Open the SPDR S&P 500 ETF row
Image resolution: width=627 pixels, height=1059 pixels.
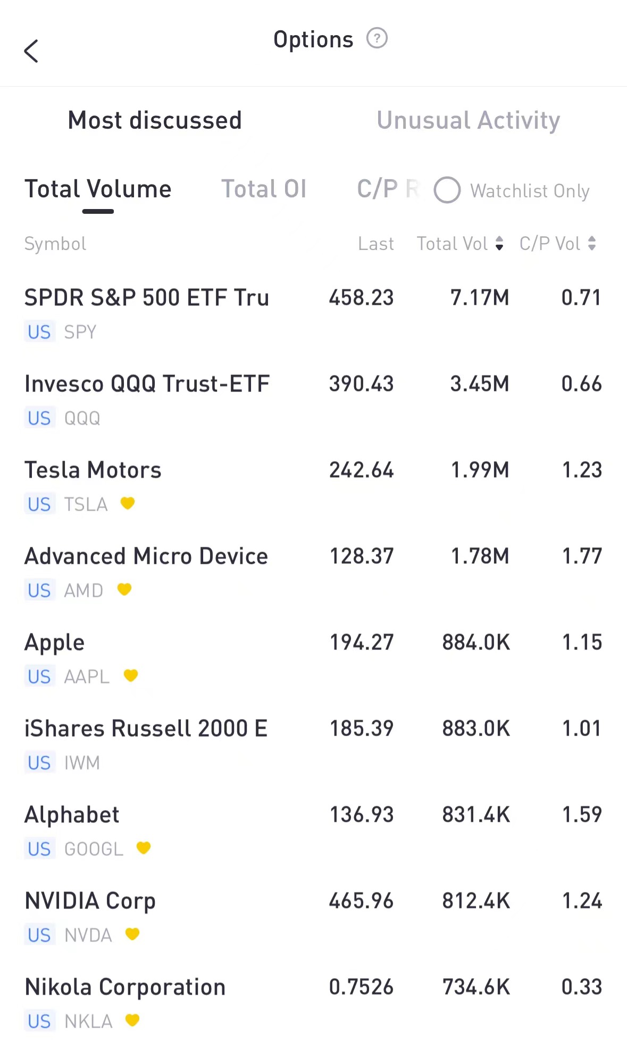[x=147, y=298]
